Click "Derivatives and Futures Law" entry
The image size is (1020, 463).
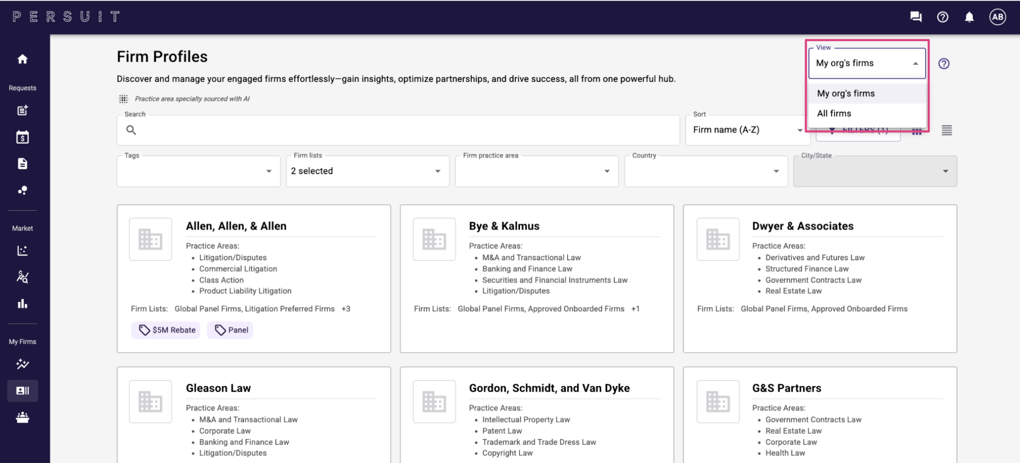[x=815, y=258]
